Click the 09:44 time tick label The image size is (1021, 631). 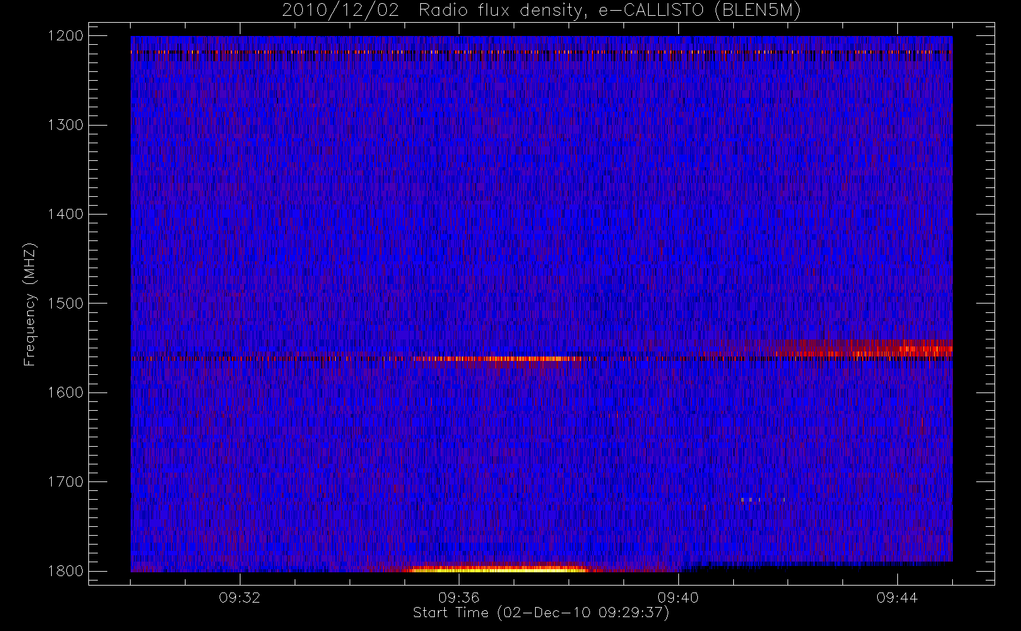pos(897,598)
